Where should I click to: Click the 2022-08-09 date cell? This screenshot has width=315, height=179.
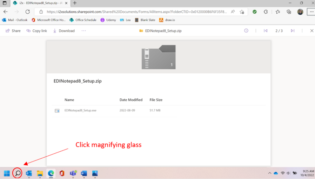127,110
